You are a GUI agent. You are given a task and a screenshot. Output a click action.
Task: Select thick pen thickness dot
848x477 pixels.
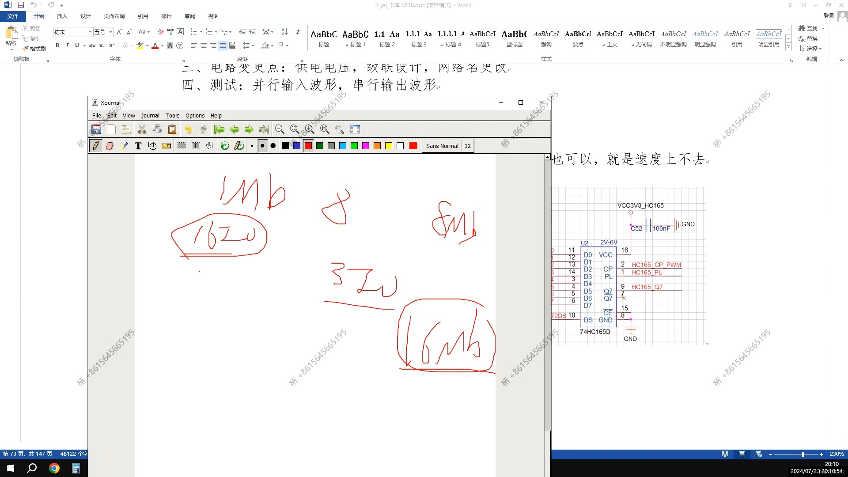pos(273,146)
